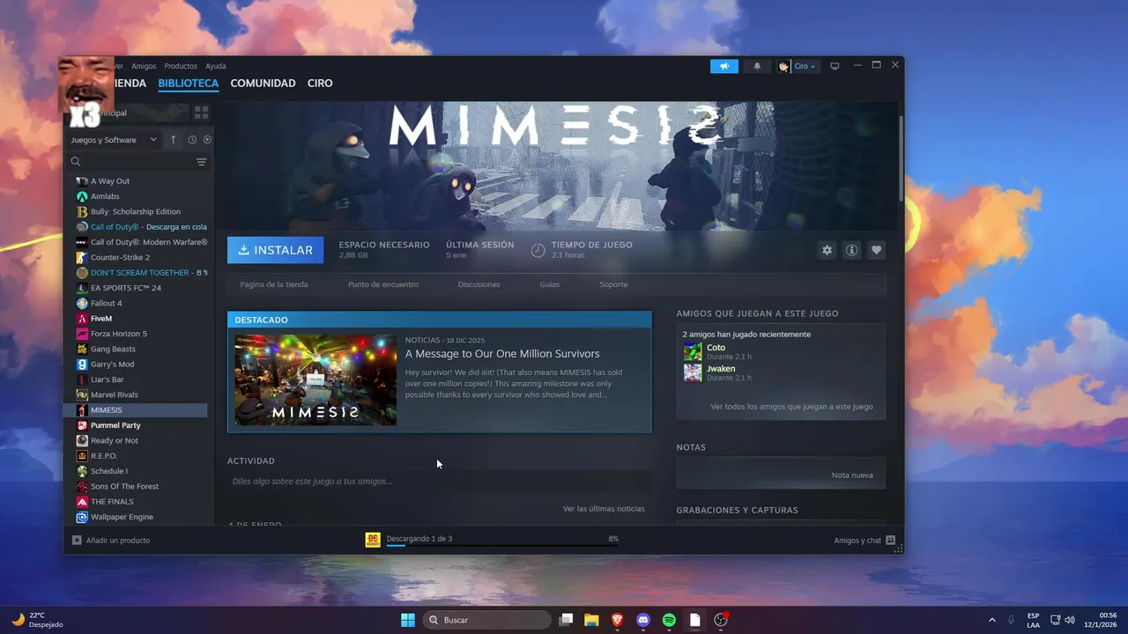Open Amigos y chat panel
Screen dimensions: 1128x634
(865, 541)
